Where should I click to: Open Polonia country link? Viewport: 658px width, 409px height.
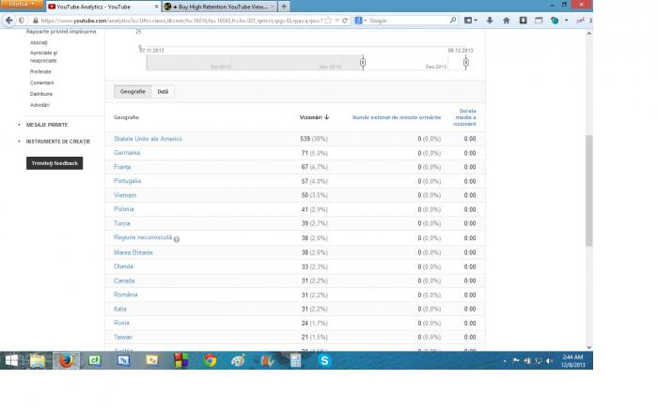pyautogui.click(x=124, y=209)
